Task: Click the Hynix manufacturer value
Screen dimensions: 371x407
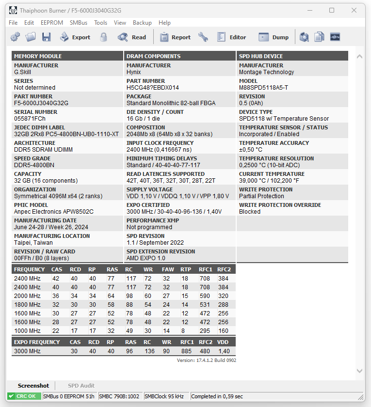Action: coord(133,72)
